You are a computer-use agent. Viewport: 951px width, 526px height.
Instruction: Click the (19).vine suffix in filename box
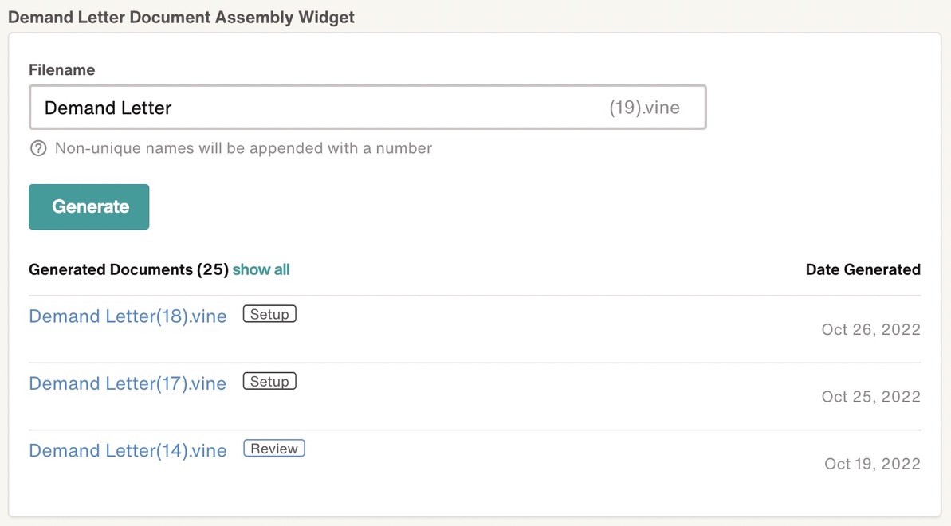[x=644, y=108]
